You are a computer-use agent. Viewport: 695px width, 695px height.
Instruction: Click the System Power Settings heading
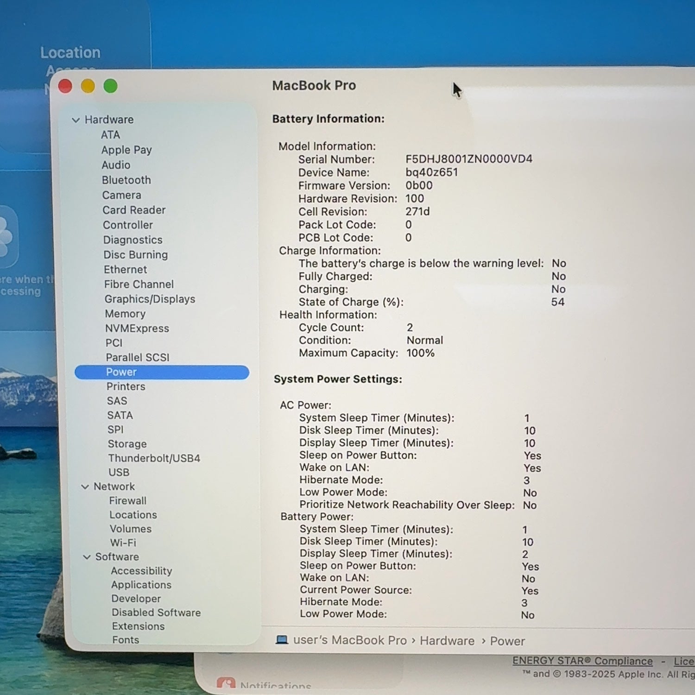point(338,379)
